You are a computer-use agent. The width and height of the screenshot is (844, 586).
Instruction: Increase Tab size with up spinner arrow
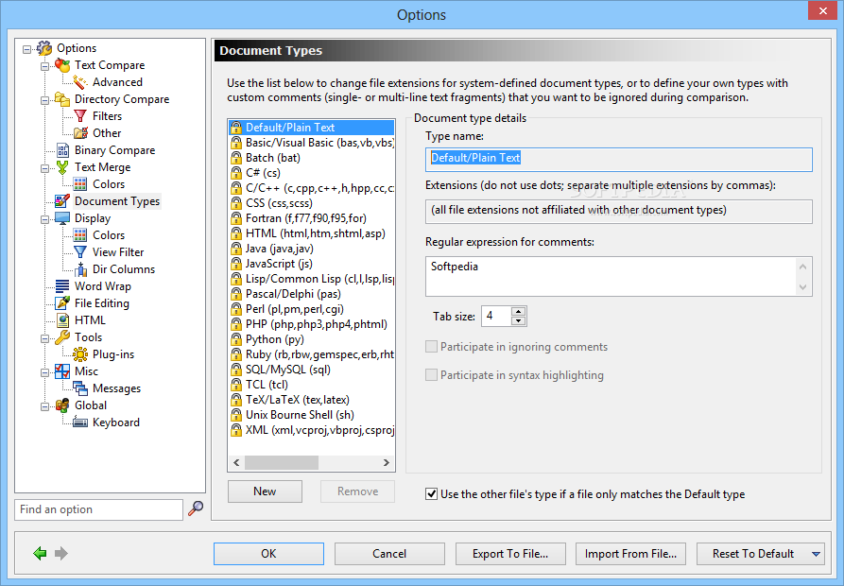coord(518,312)
